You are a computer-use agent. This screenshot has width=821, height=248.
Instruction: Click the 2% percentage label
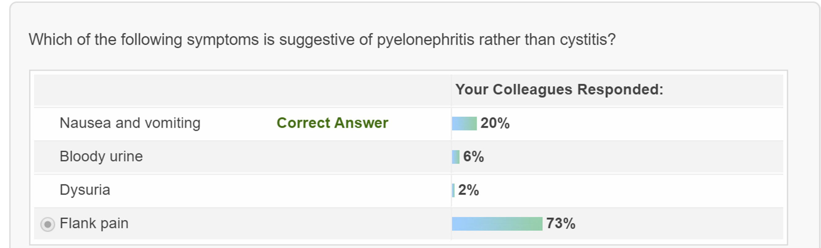(x=468, y=190)
